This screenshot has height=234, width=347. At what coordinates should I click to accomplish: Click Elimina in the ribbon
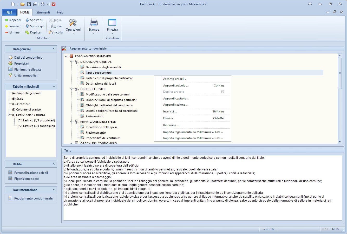[x=12, y=32]
